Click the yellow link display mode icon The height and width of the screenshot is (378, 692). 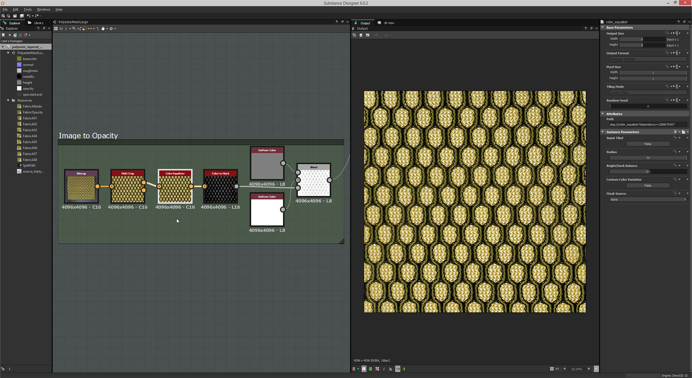89,29
